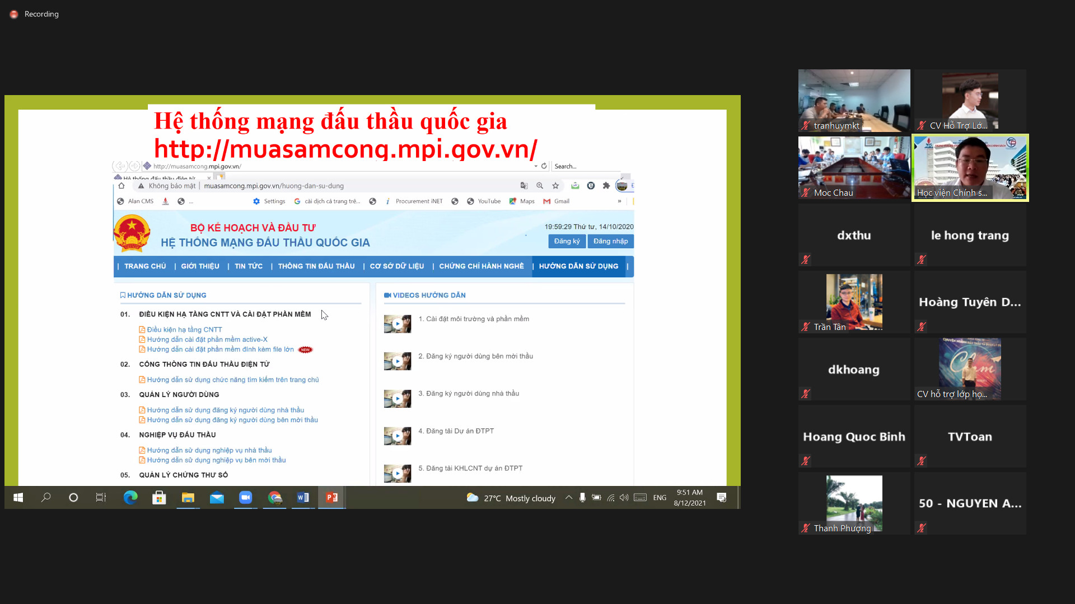Open the THÔNG TIN ĐẤU THẦU menu
This screenshot has width=1075, height=604.
(x=316, y=266)
